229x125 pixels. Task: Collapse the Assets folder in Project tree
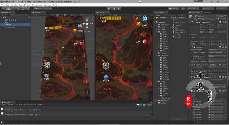pyautogui.click(x=155, y=22)
